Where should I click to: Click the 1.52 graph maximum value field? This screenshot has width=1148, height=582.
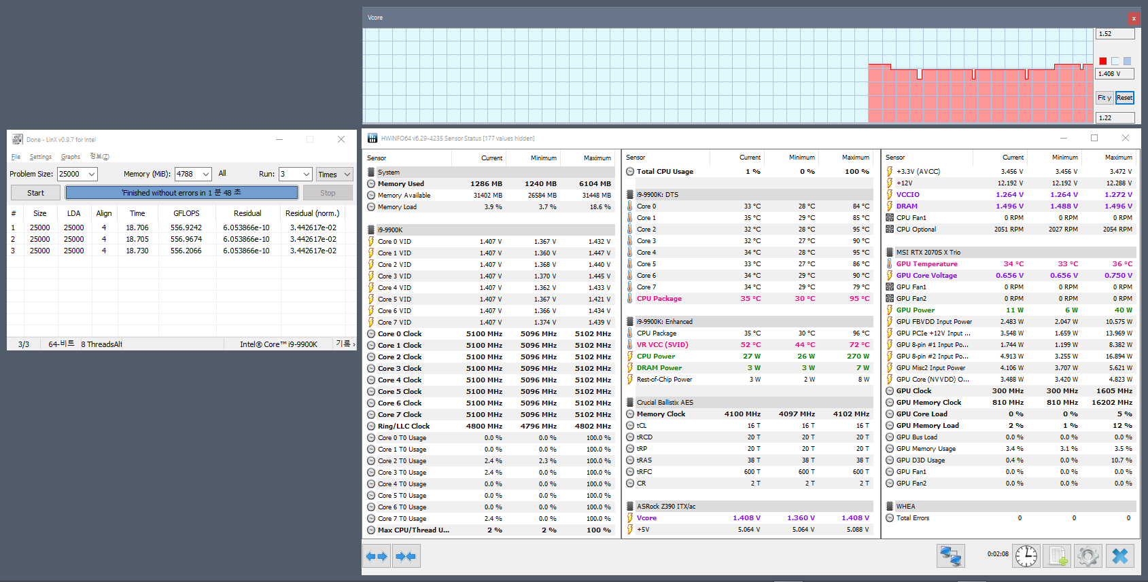(x=1115, y=34)
